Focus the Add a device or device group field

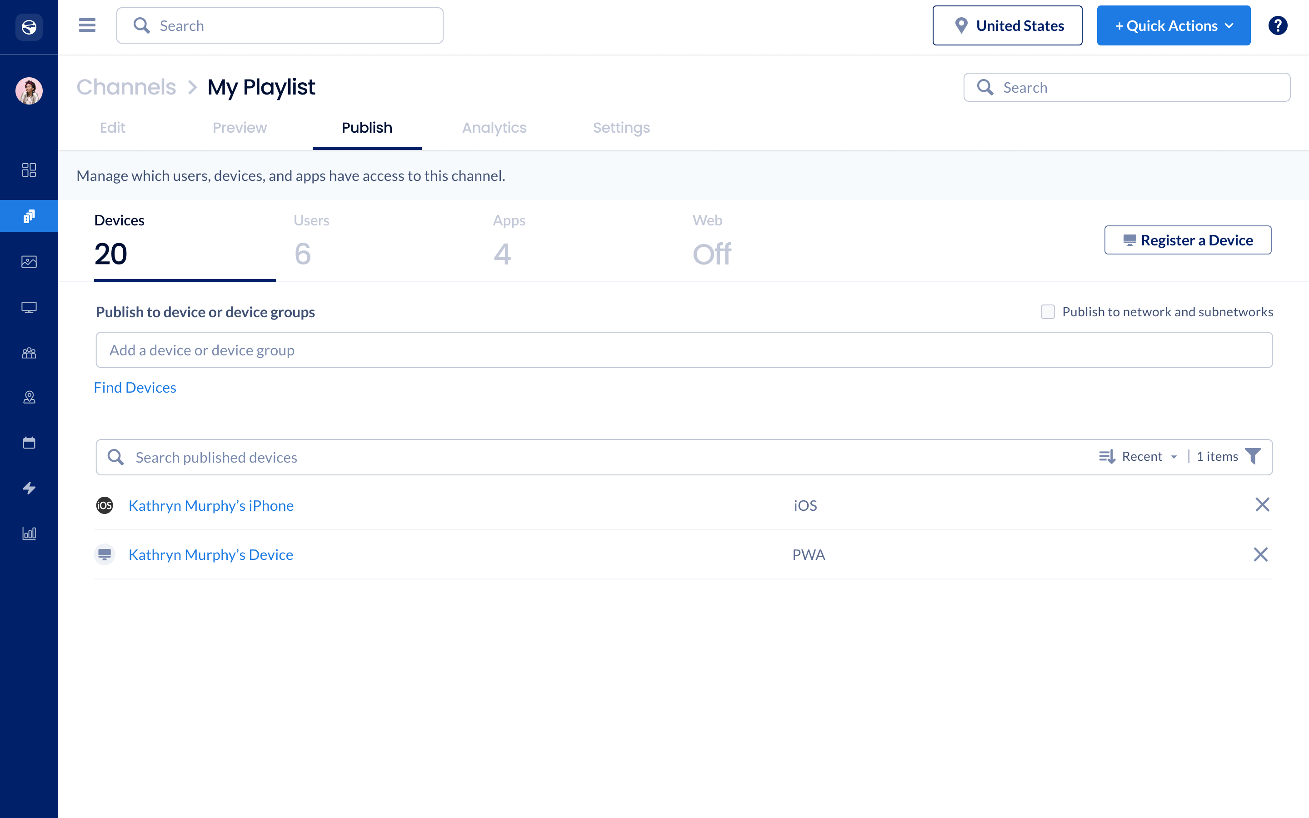click(x=684, y=350)
